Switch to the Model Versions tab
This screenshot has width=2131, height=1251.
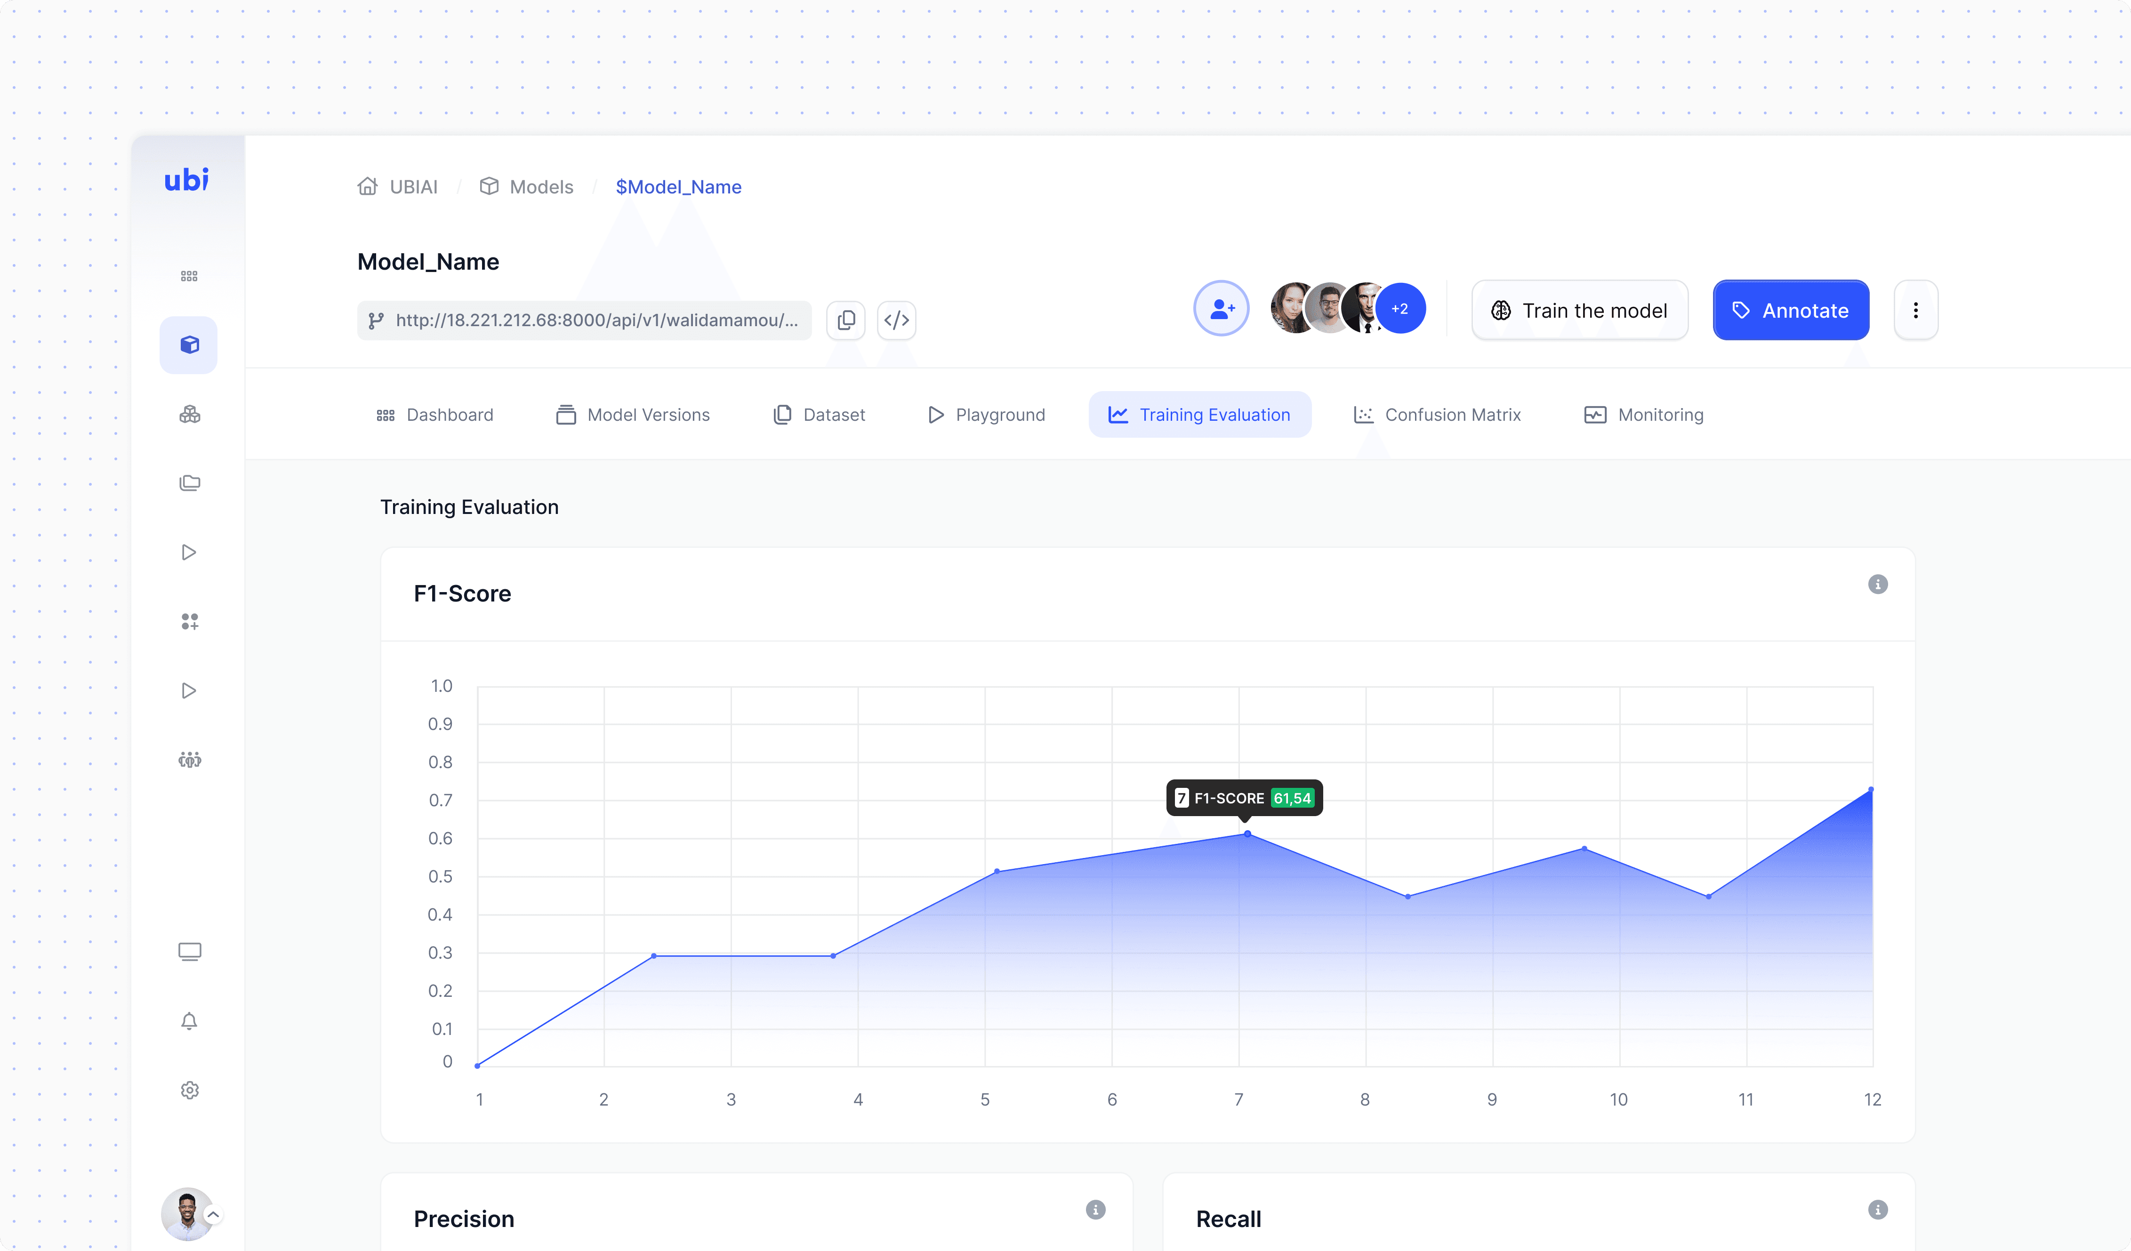[x=633, y=415]
